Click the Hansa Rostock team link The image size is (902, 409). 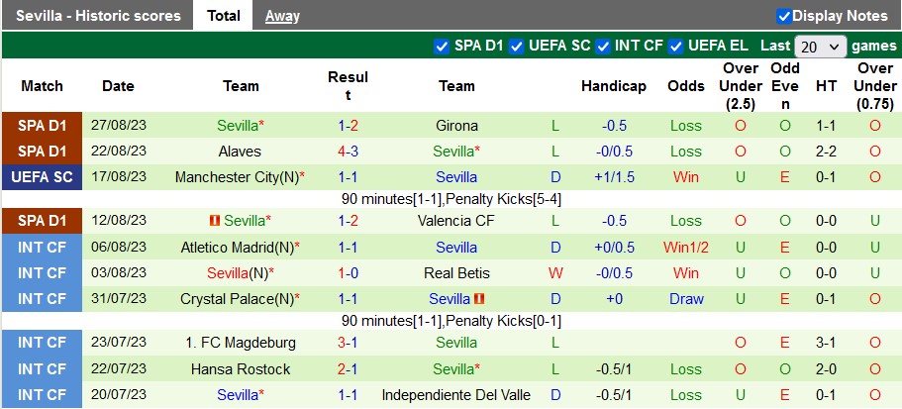(x=241, y=369)
